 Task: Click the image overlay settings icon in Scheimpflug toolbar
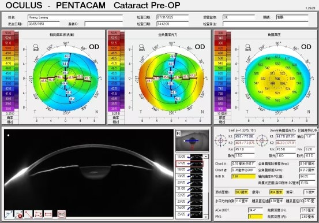pos(62,214)
